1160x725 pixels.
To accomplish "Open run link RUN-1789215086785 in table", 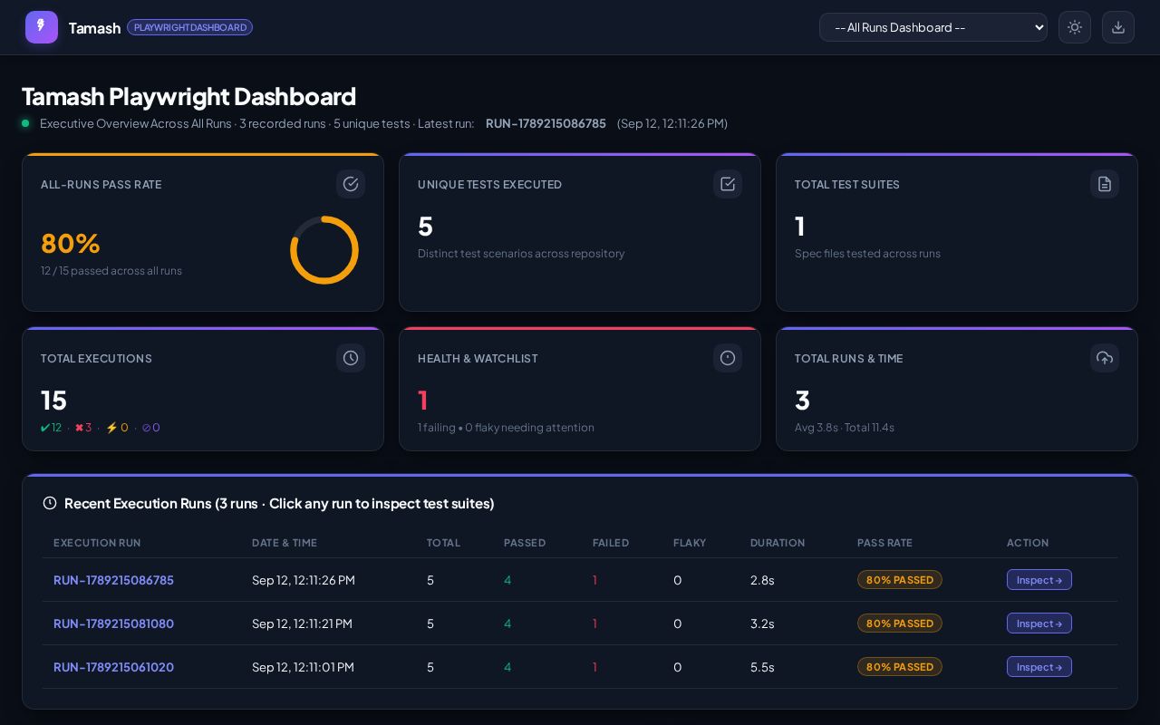I will pos(113,580).
